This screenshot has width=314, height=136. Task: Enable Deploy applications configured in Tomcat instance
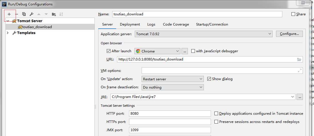click(216, 114)
